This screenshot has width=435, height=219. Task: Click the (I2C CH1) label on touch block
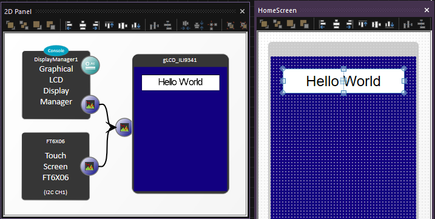pos(55,192)
